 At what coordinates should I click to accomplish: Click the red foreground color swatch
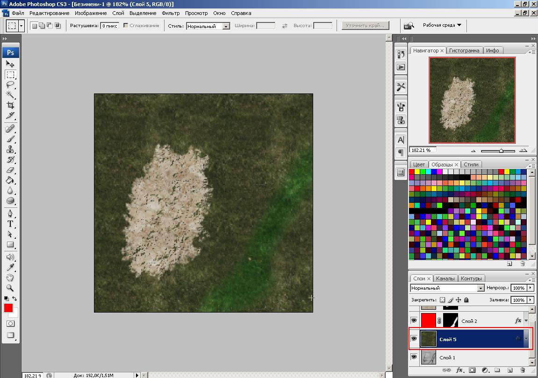[8, 308]
